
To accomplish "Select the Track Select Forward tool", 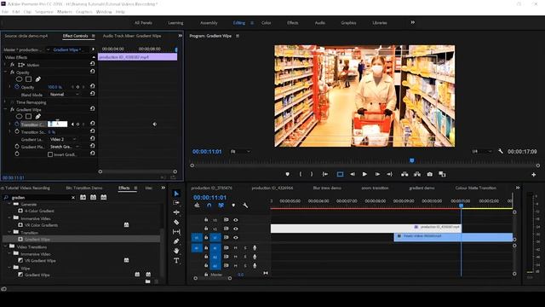I will click(x=176, y=203).
